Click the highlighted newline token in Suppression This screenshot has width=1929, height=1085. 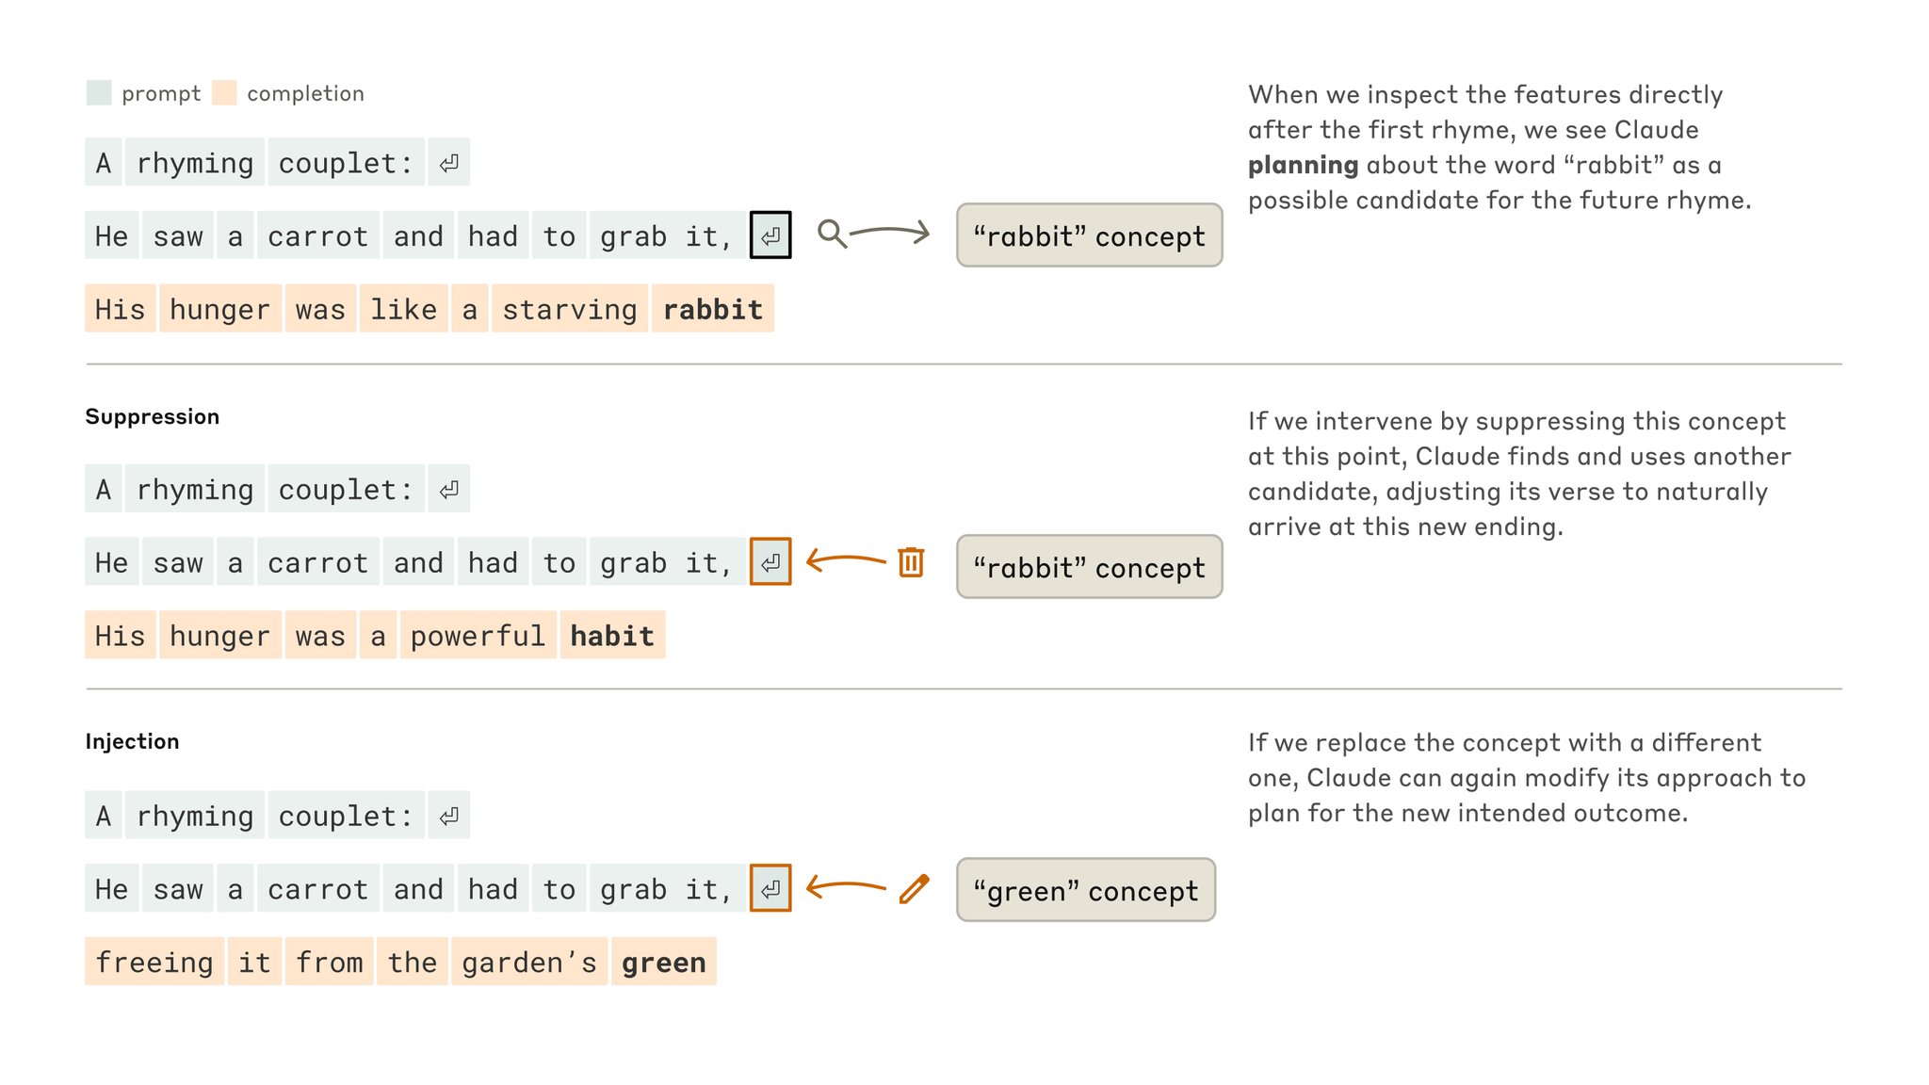[770, 562]
